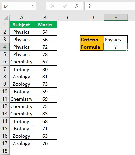The image size is (135, 155).
Task: Select the cell with marks 83
Action: 45,114
